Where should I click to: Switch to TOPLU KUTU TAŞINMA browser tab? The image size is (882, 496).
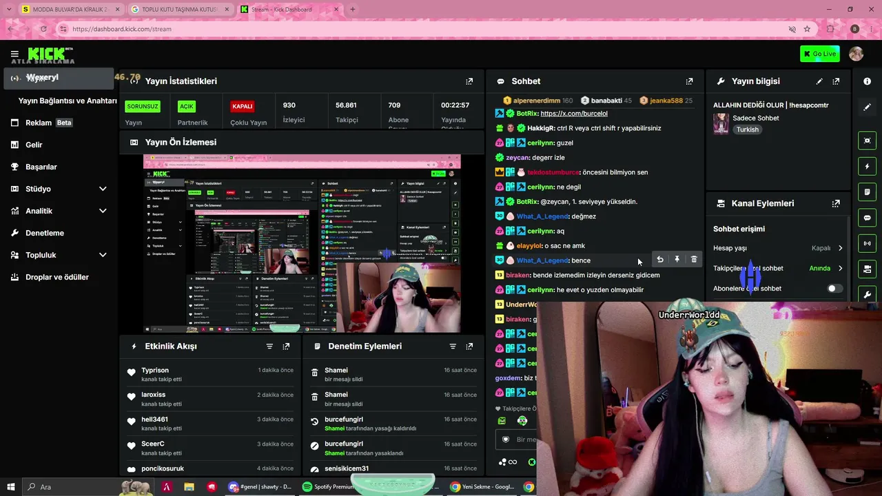pyautogui.click(x=179, y=10)
